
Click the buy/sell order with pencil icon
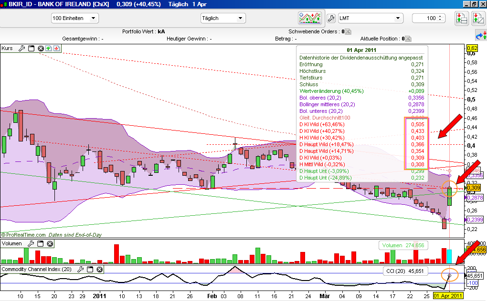(x=477, y=18)
